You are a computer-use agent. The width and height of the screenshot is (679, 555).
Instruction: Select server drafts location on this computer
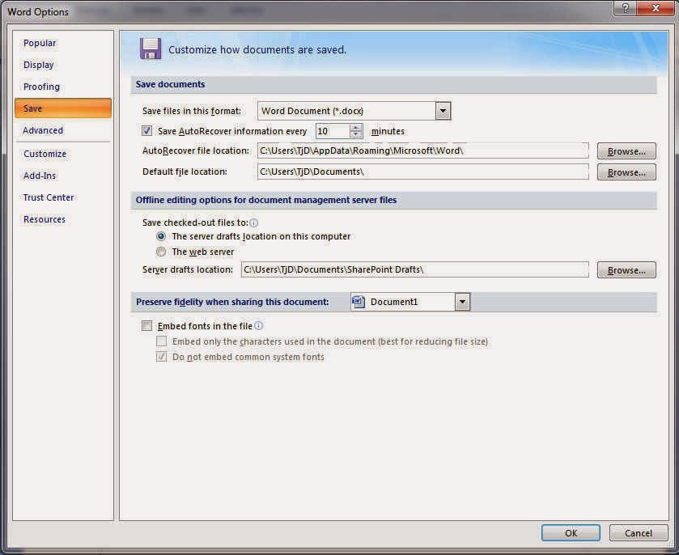pos(161,236)
